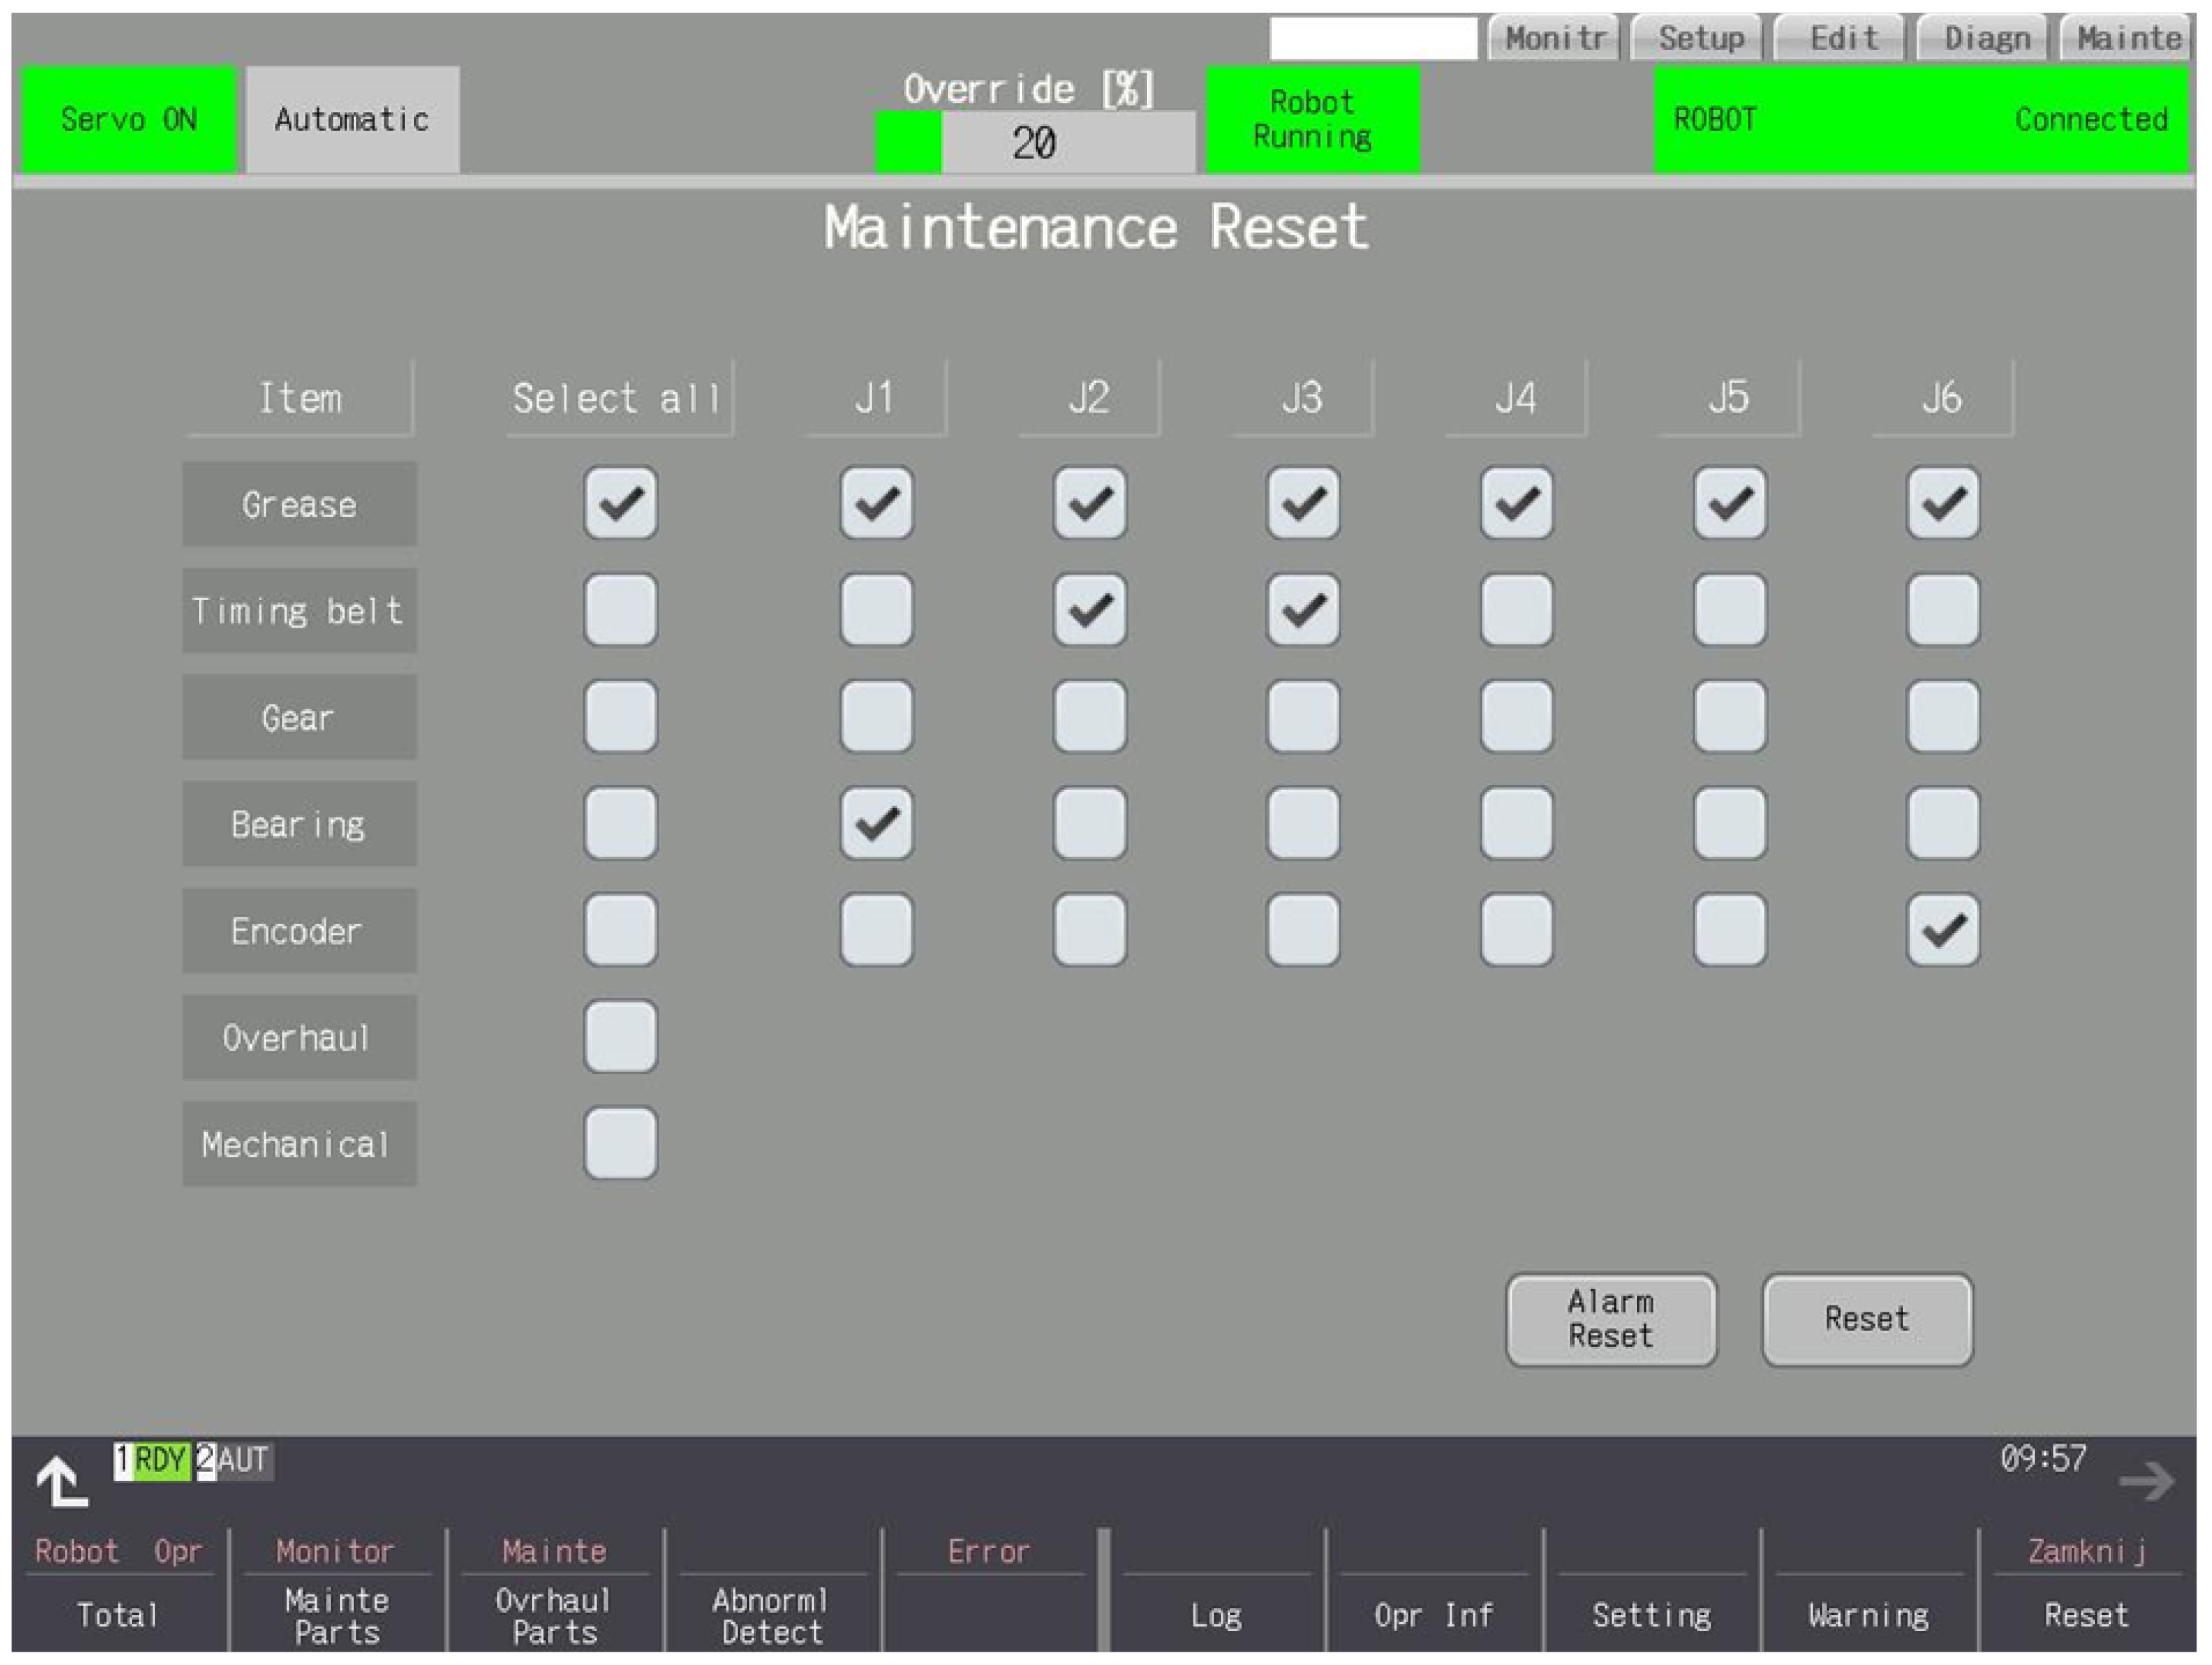Viewport: 2212px width, 1665px height.
Task: Open Ovrhaul Parts in bottom menu
Action: pyautogui.click(x=554, y=1615)
